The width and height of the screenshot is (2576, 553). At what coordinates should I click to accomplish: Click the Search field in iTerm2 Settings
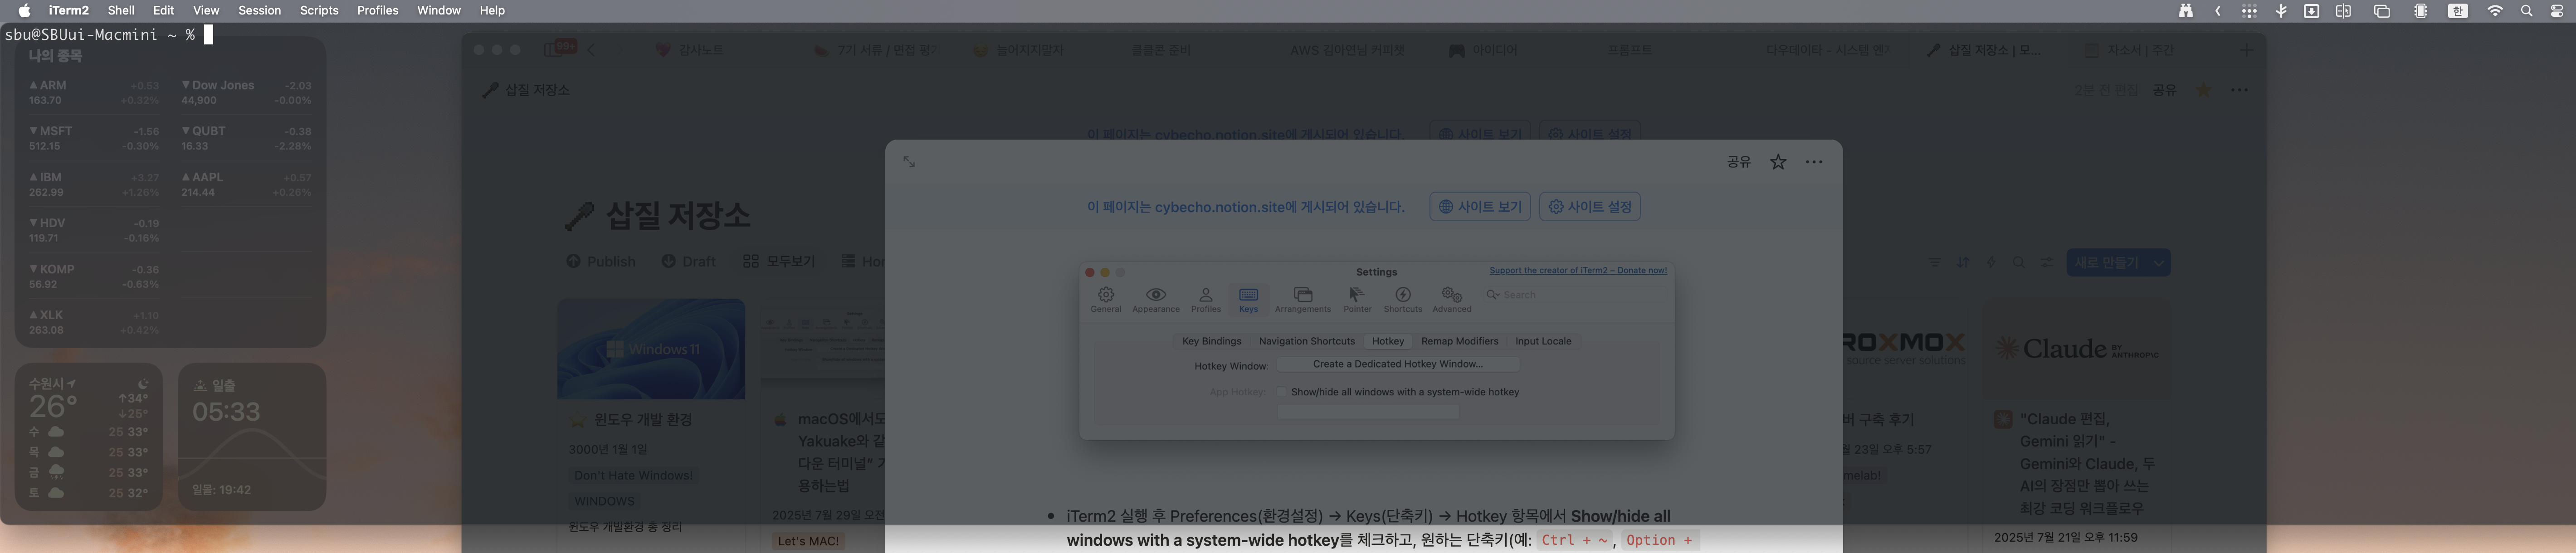click(x=1575, y=295)
